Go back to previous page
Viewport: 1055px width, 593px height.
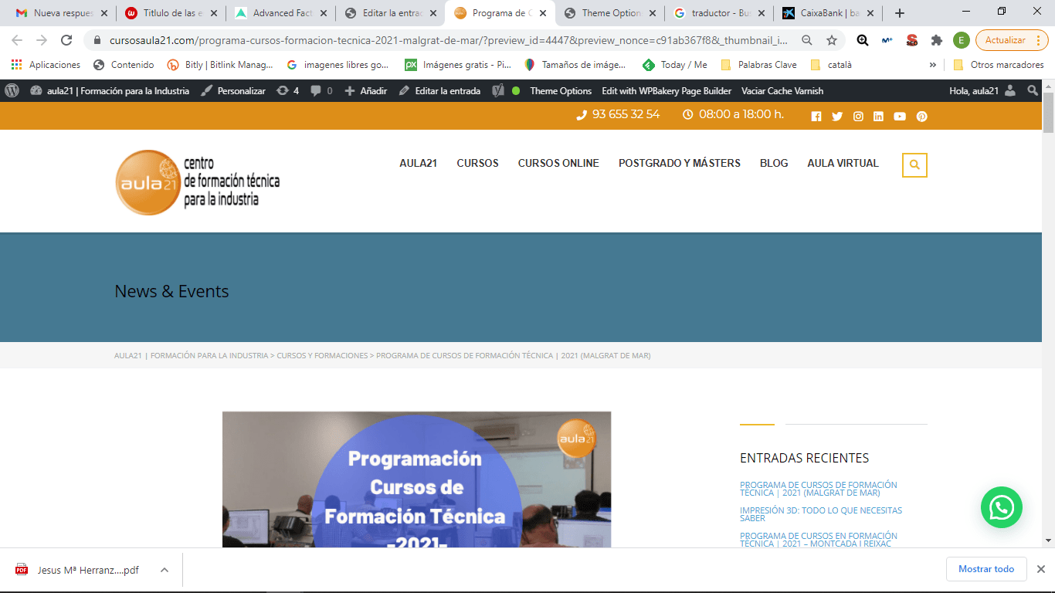pyautogui.click(x=17, y=40)
